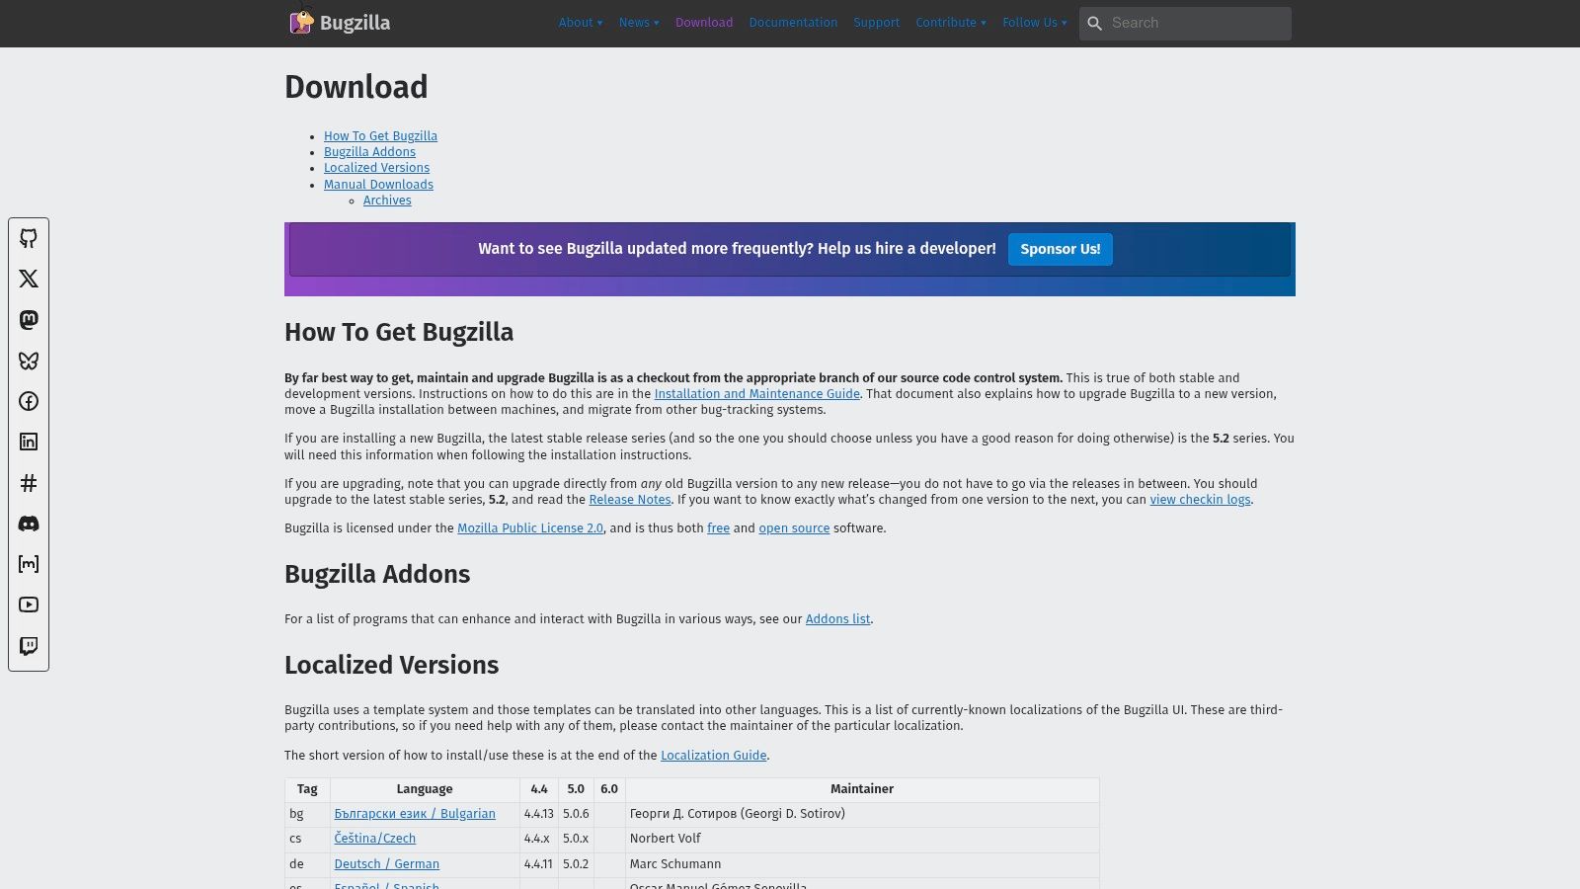Open Support in the navigation bar
Screen dimensions: 1580x889
[877, 23]
